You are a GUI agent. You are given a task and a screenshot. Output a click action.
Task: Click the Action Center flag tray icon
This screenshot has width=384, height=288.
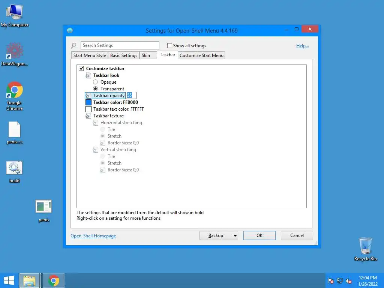tap(330, 281)
